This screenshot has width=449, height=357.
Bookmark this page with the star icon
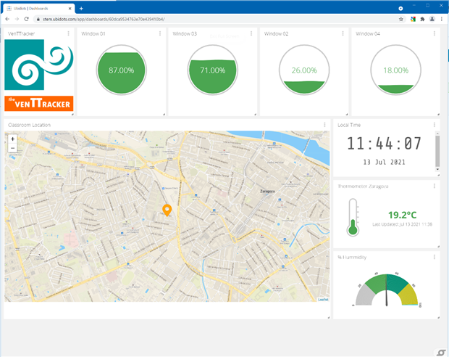coord(401,19)
